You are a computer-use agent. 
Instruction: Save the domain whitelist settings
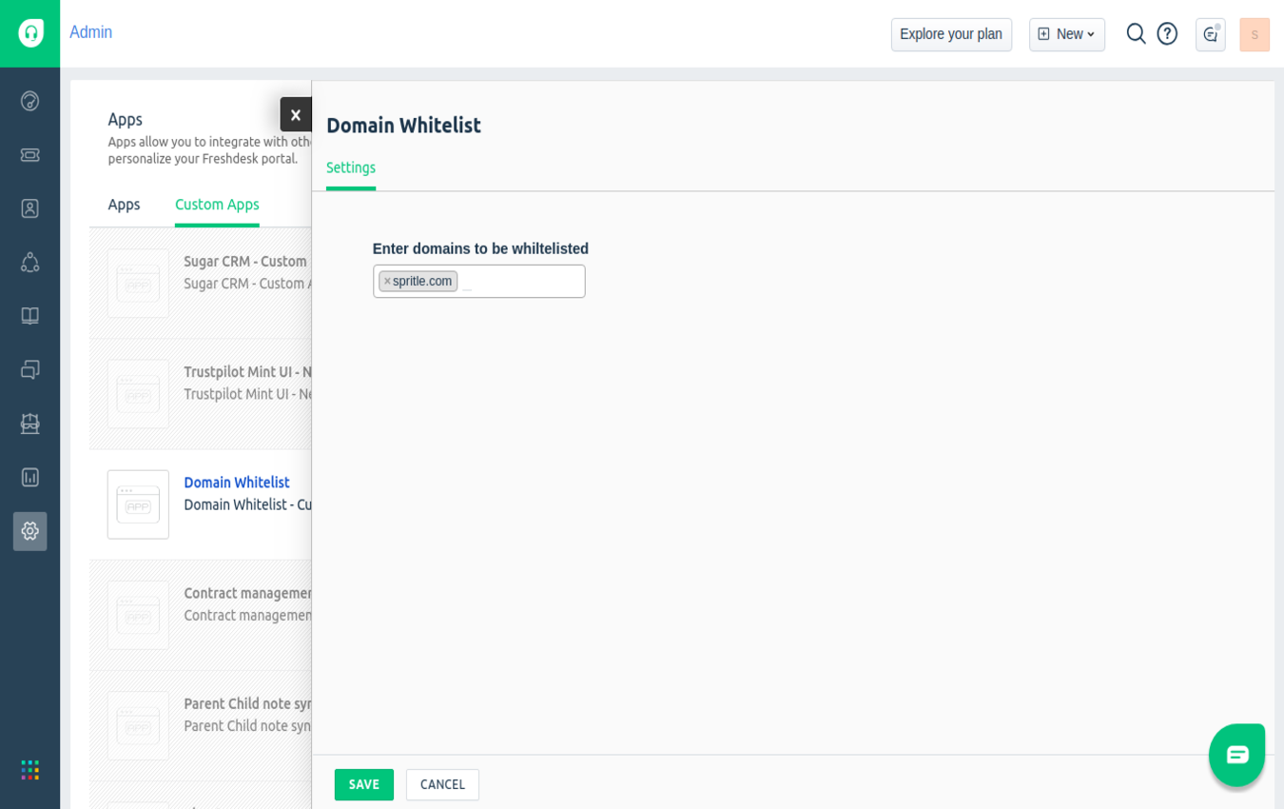pyautogui.click(x=364, y=784)
